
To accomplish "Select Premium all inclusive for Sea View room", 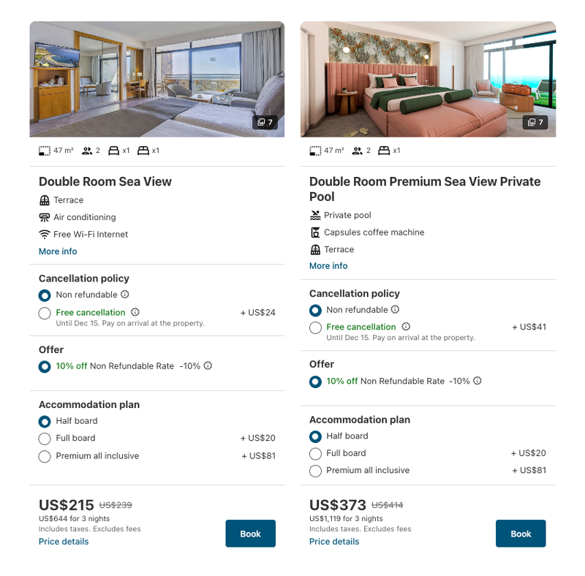I will (45, 456).
